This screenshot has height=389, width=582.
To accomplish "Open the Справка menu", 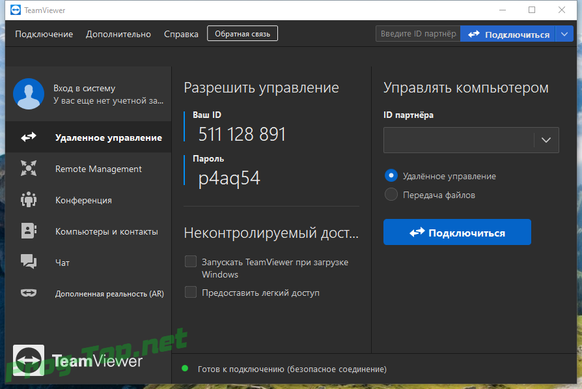I will point(181,34).
